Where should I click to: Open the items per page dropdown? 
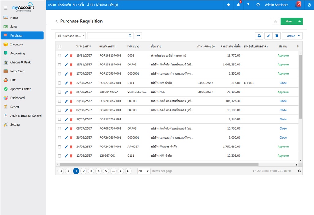[144, 171]
